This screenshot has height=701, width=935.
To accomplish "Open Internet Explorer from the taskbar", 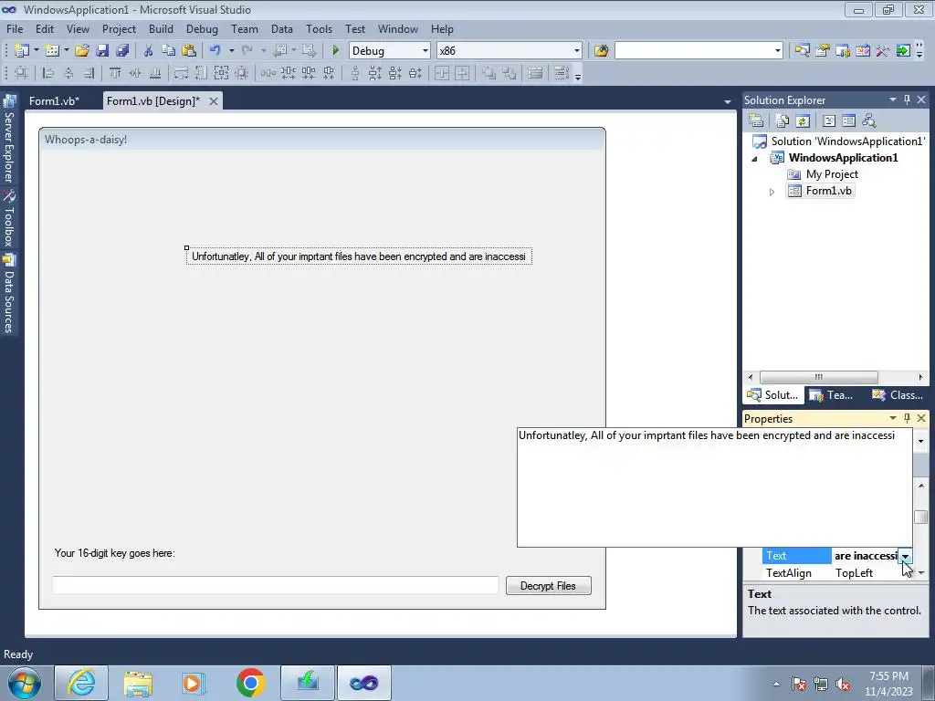I will point(81,683).
